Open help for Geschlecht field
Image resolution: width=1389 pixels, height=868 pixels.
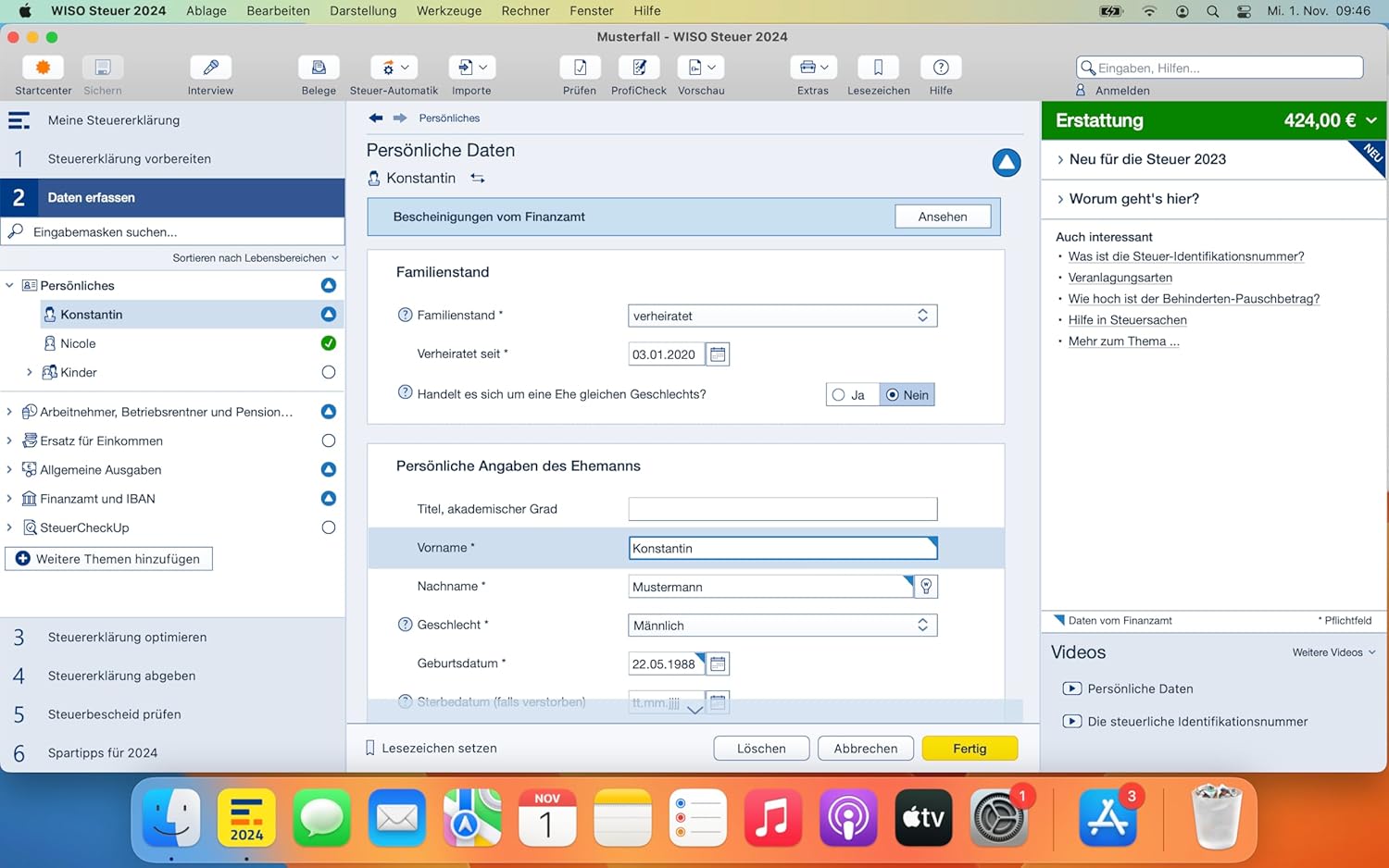coord(405,625)
